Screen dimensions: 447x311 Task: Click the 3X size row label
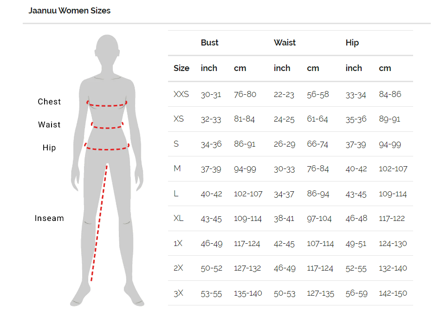pyautogui.click(x=179, y=293)
